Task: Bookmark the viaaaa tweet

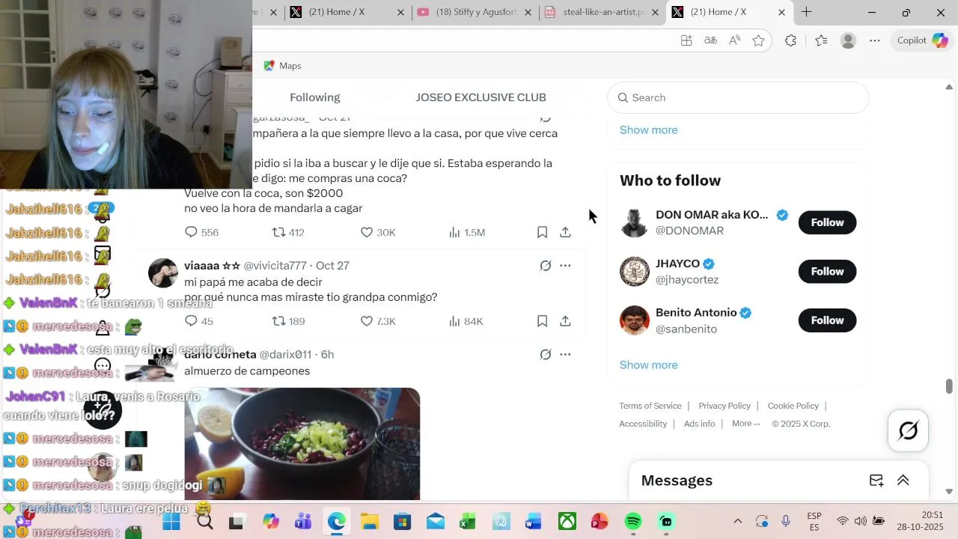Action: 542,321
